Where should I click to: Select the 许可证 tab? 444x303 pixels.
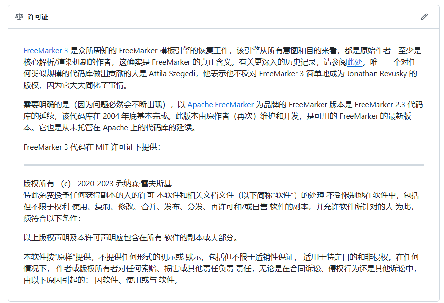(x=32, y=17)
